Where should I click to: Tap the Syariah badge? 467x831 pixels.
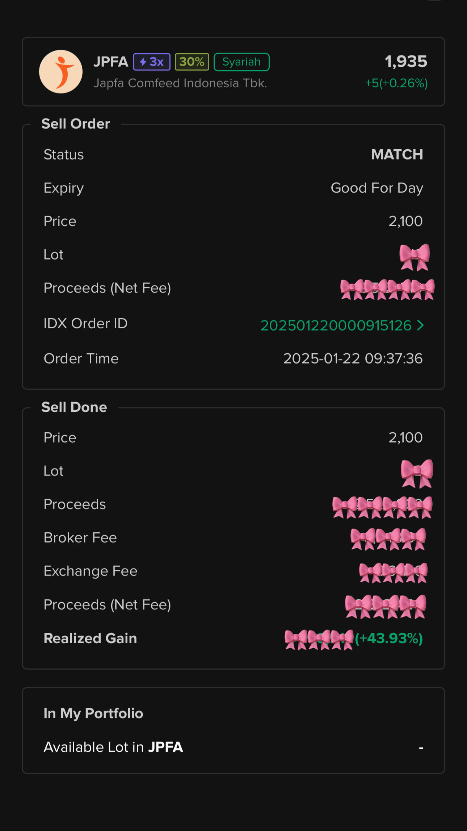pyautogui.click(x=241, y=62)
